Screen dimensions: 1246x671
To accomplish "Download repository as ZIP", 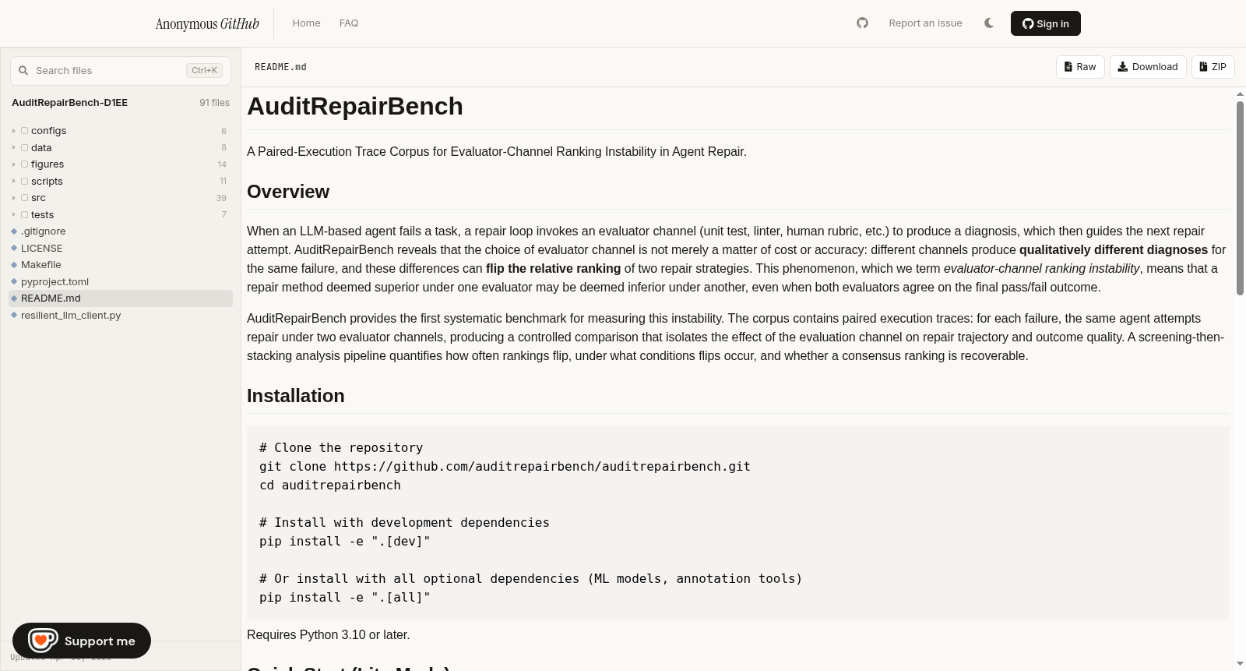I will tap(1213, 67).
